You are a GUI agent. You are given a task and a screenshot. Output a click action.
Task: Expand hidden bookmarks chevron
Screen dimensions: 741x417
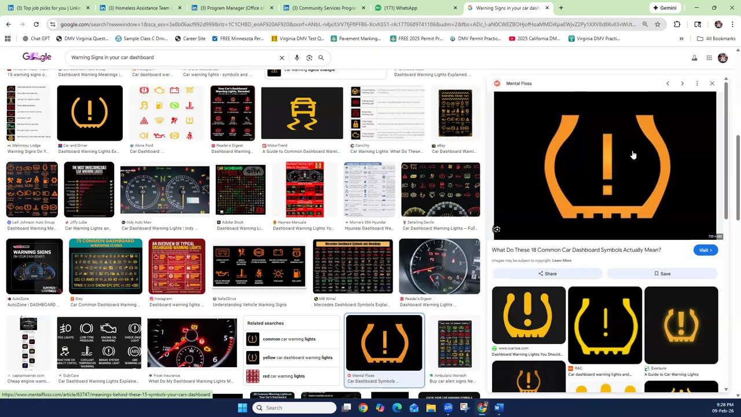point(681,39)
